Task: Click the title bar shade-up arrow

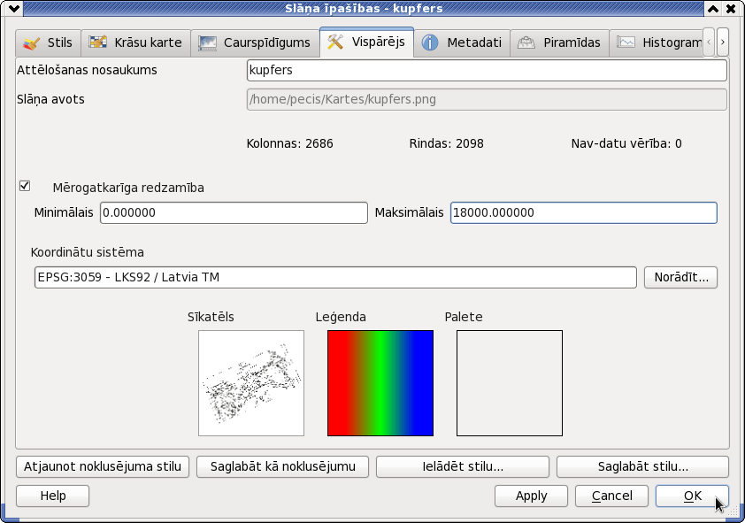Action: pos(712,9)
